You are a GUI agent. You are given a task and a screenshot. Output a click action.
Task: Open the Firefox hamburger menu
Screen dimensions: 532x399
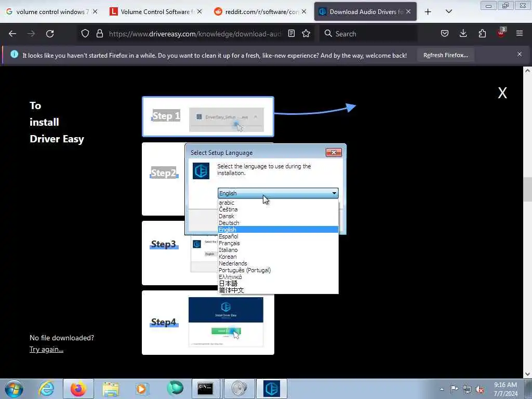click(x=520, y=34)
